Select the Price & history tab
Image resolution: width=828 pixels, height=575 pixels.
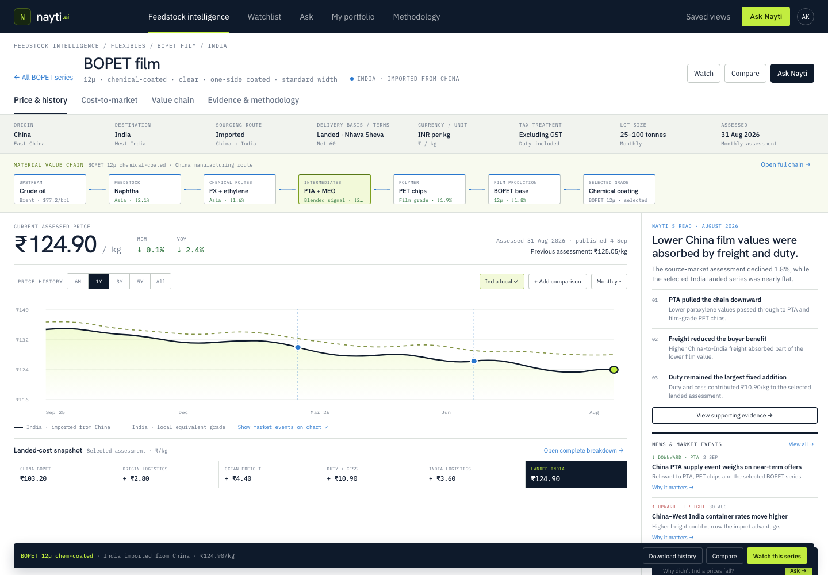pyautogui.click(x=40, y=100)
